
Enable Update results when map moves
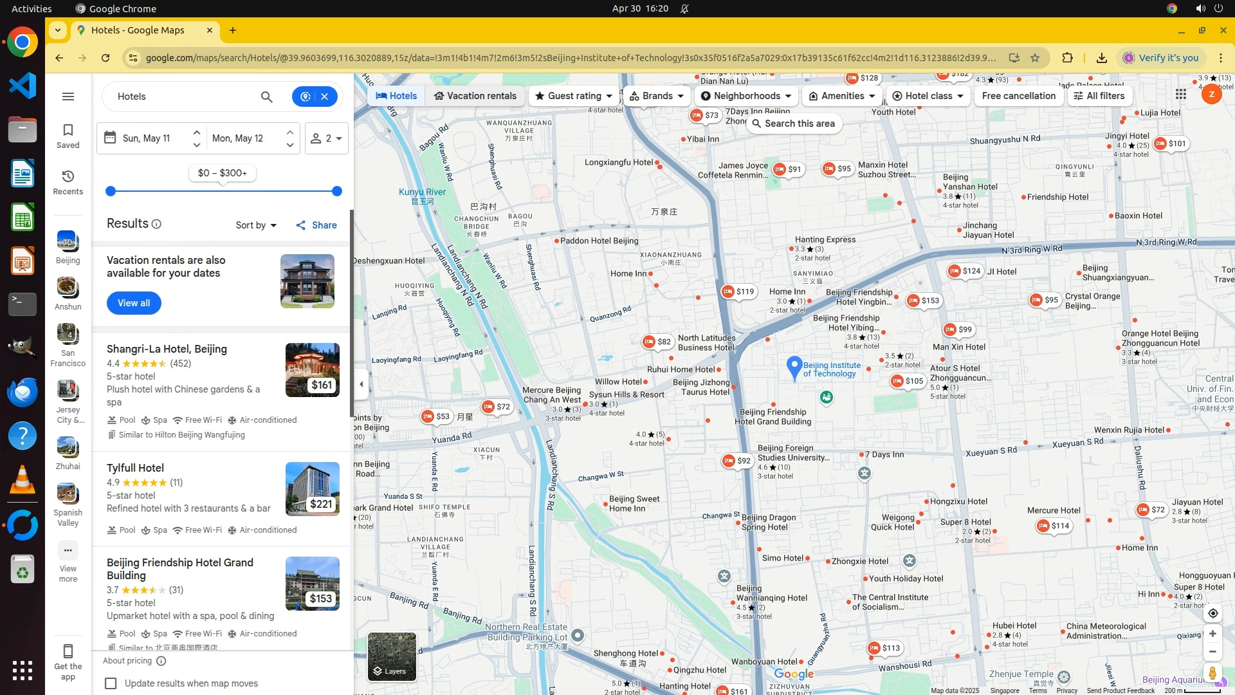[111, 683]
